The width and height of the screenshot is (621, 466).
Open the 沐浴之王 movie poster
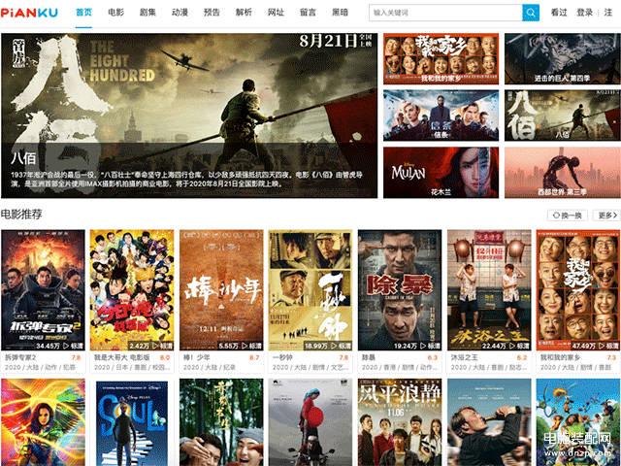click(489, 290)
